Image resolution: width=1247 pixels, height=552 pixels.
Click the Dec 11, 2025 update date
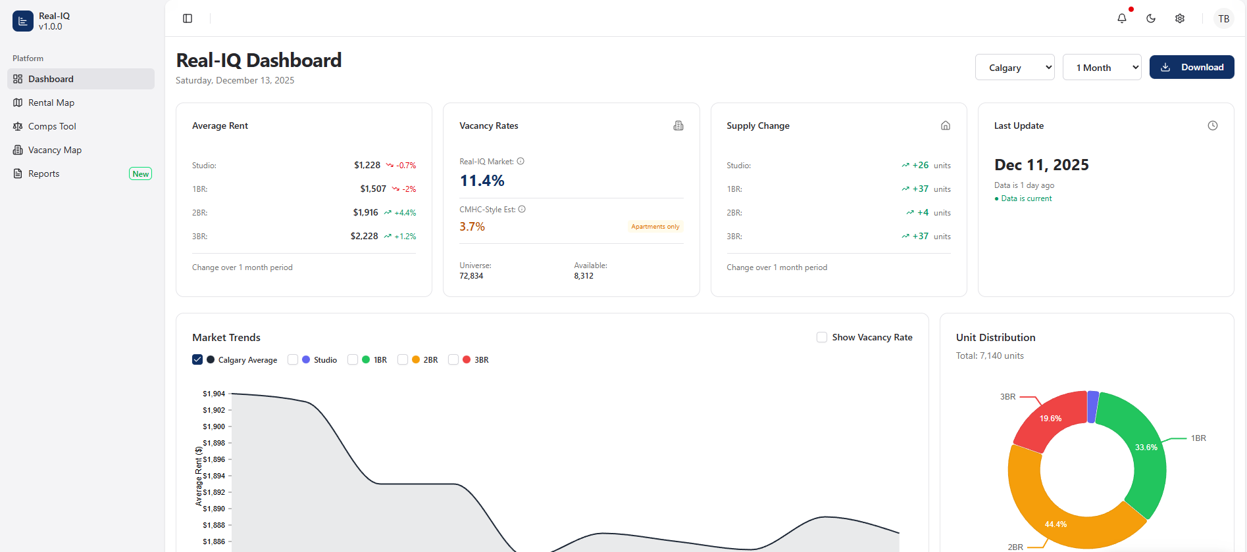tap(1042, 165)
